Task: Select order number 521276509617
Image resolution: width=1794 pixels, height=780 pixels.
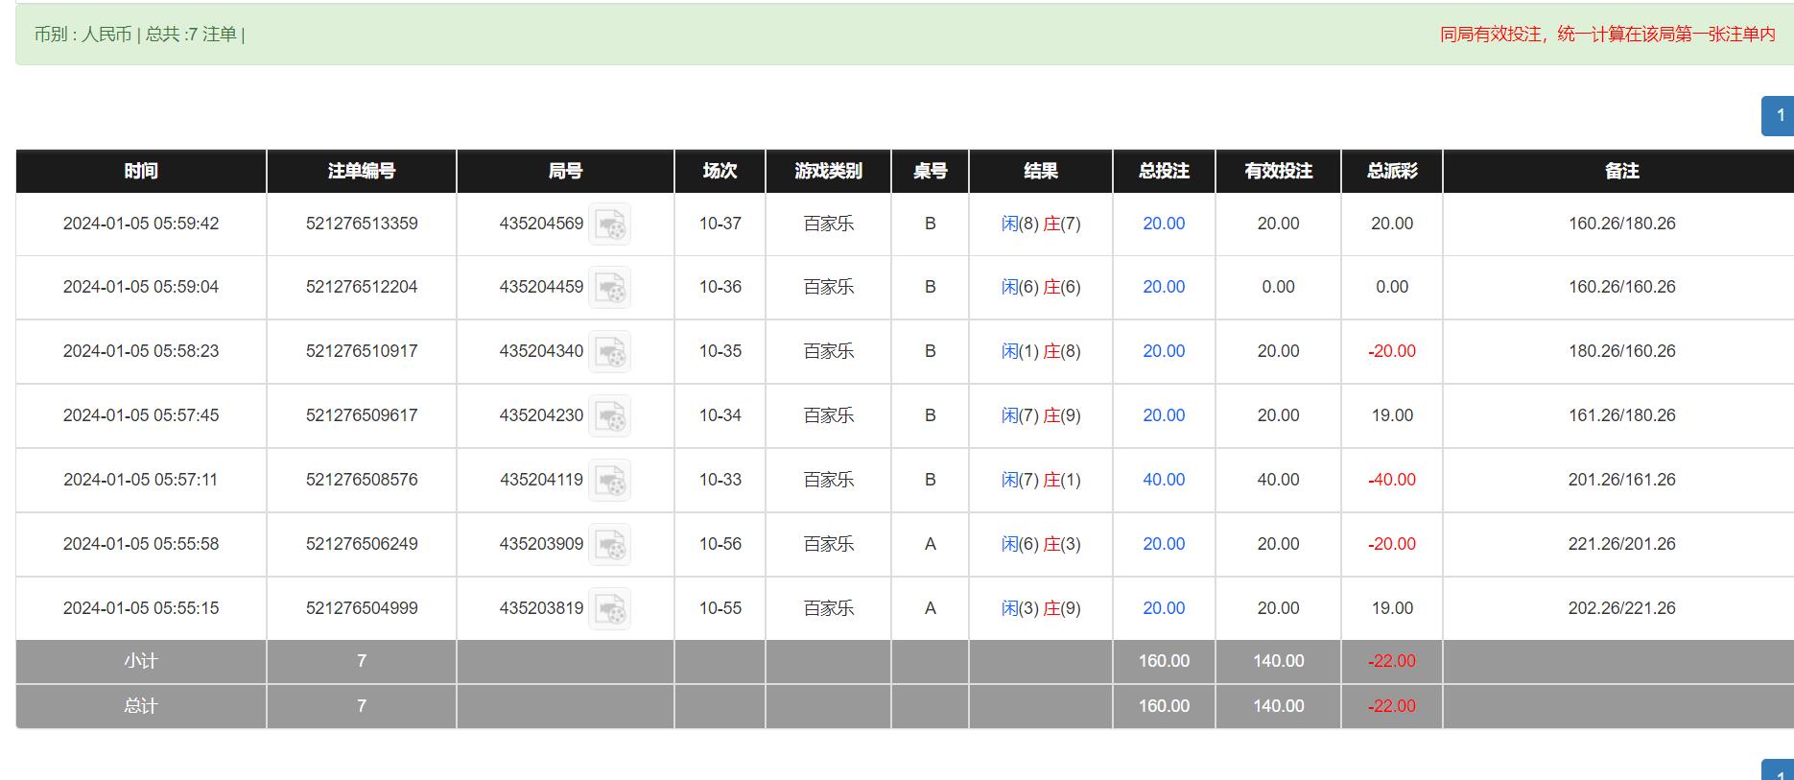Action: point(362,415)
